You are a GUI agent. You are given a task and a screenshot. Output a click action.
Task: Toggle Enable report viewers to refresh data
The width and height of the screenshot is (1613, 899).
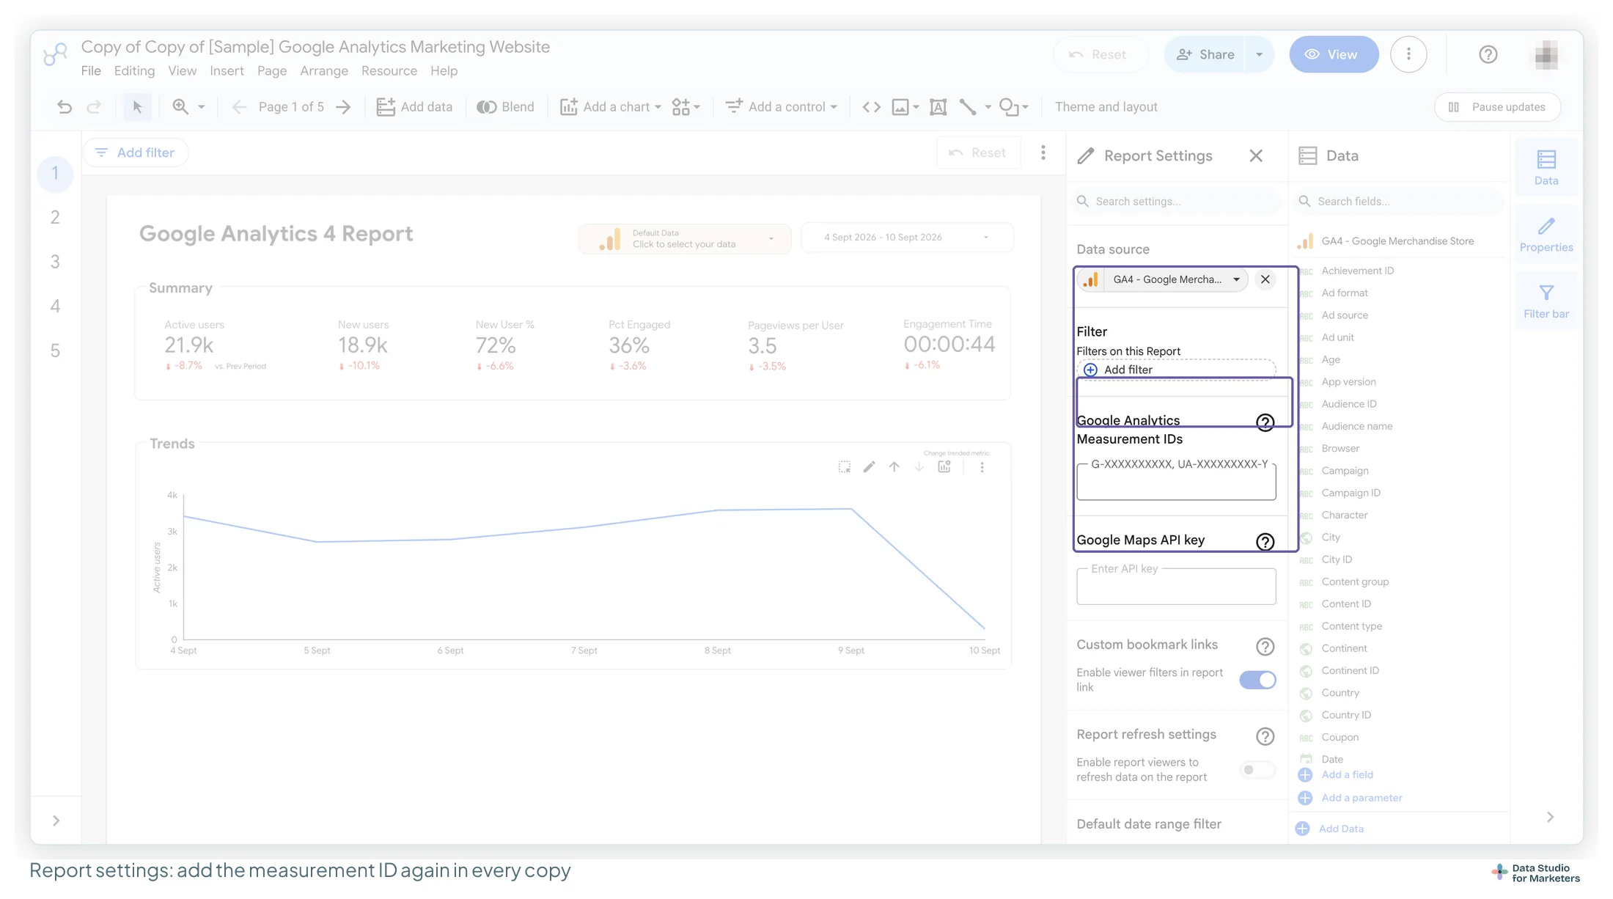(x=1257, y=769)
